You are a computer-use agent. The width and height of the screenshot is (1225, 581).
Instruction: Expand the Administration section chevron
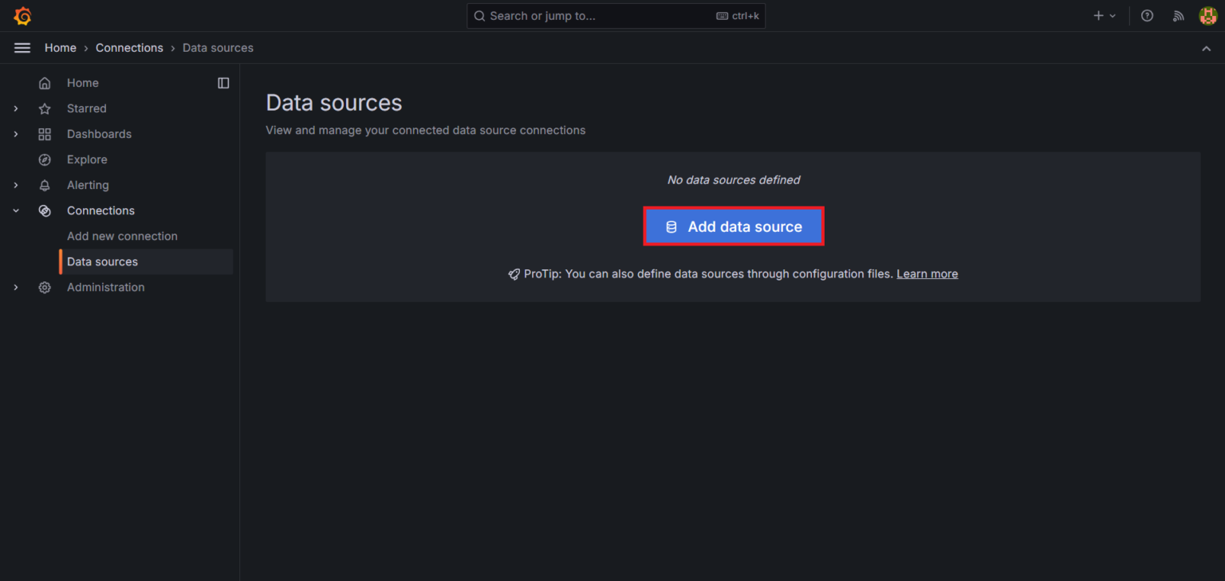coord(16,287)
